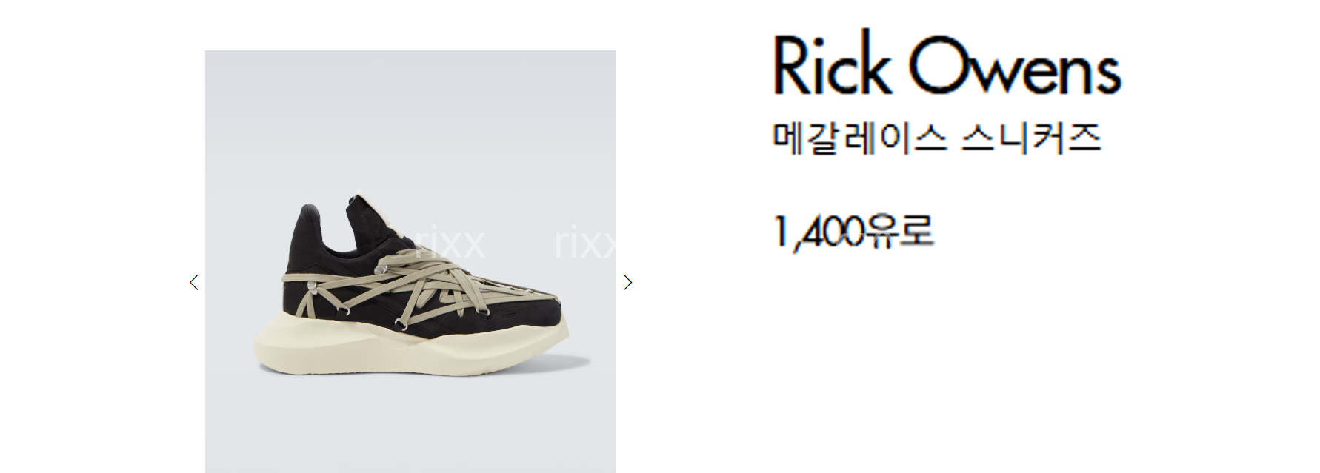Open the Rick Owens brand heading

(947, 64)
